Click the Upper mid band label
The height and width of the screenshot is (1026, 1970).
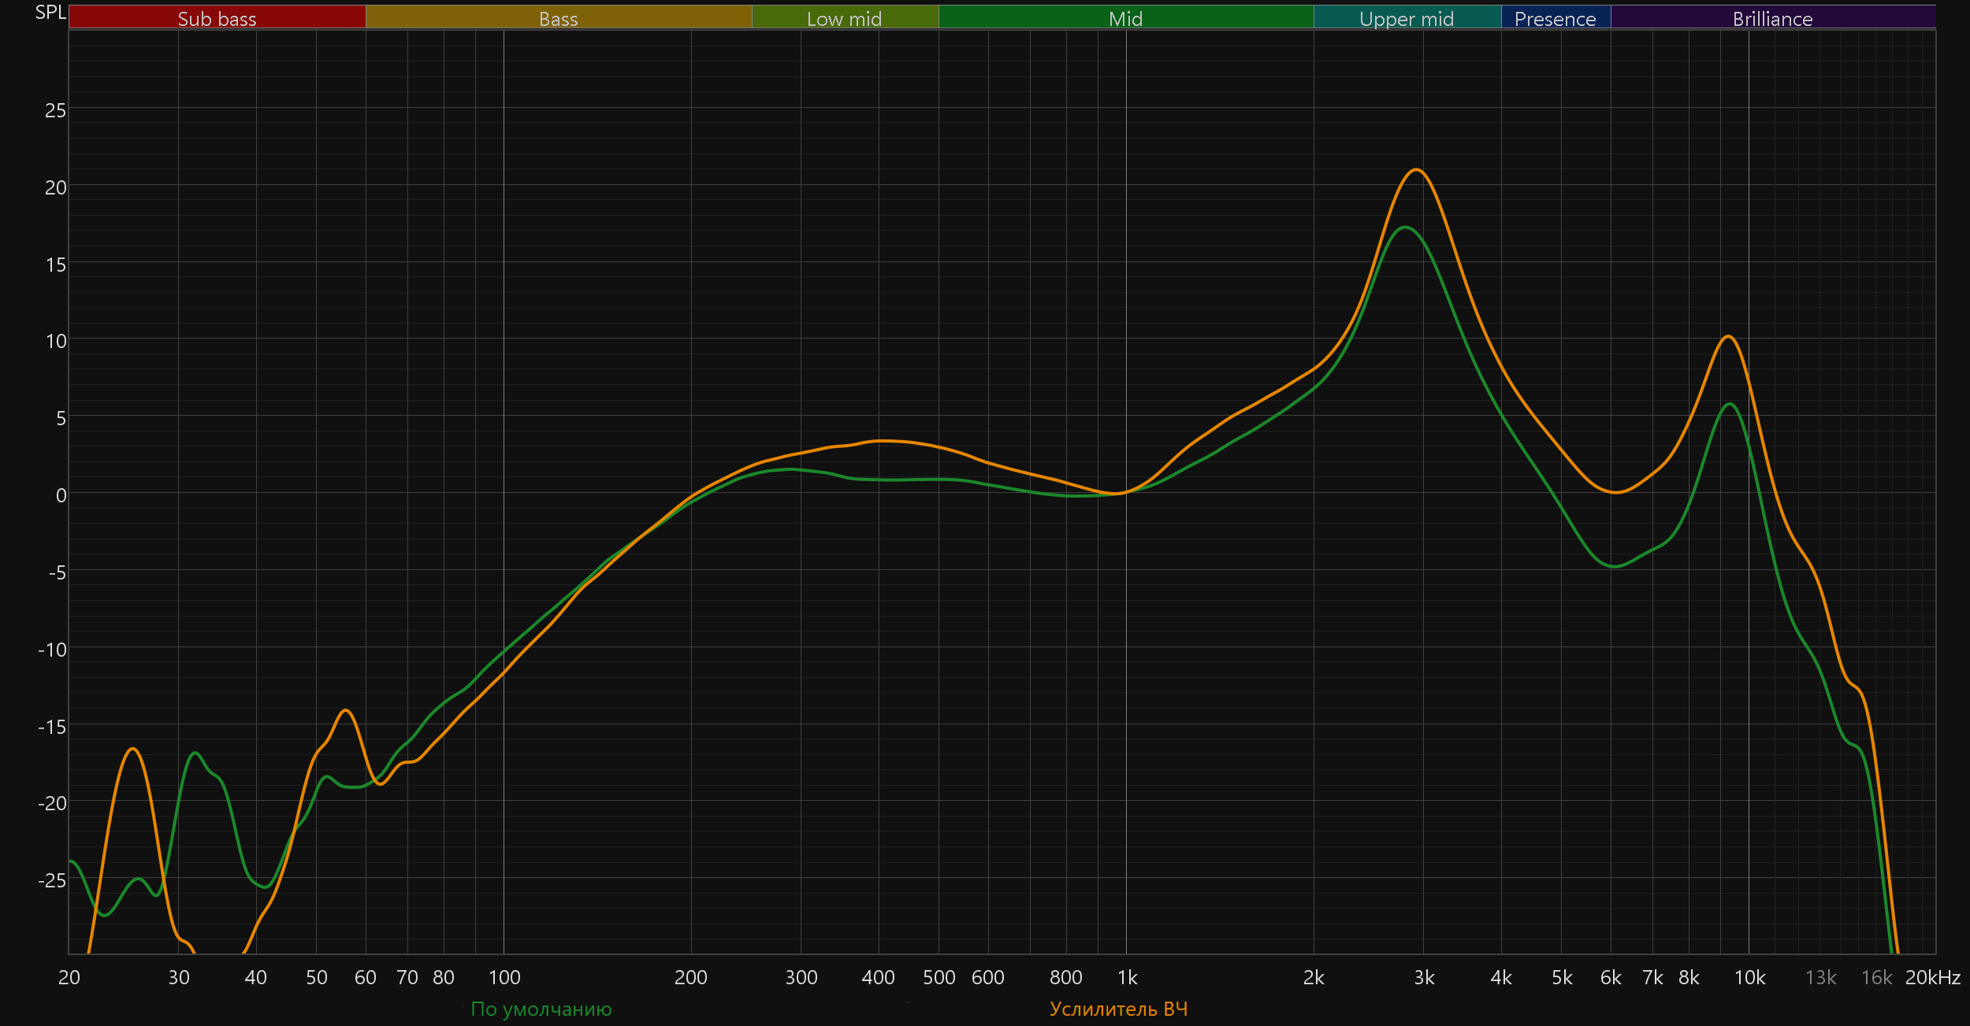coord(1407,18)
